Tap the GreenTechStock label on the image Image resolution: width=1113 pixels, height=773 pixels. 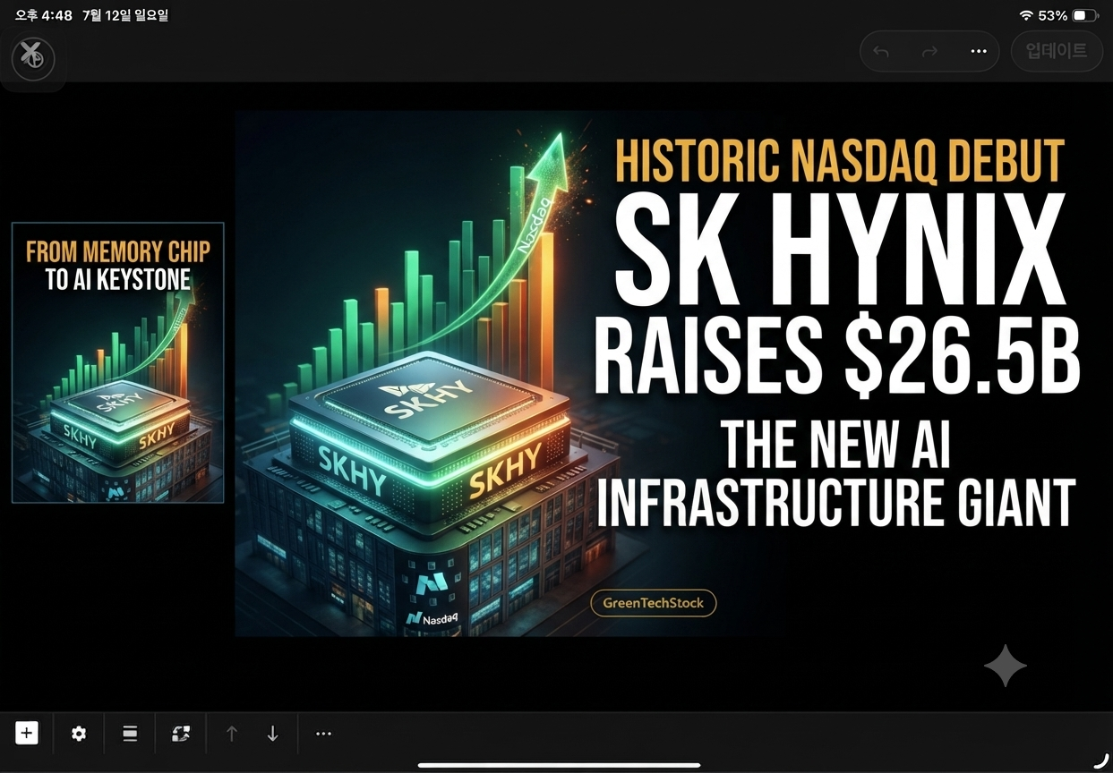point(654,603)
